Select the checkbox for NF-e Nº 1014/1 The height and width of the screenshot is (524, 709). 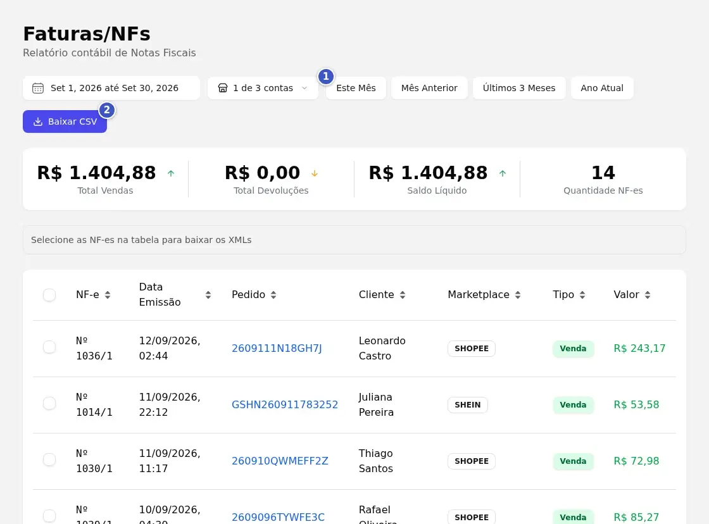[x=49, y=403]
